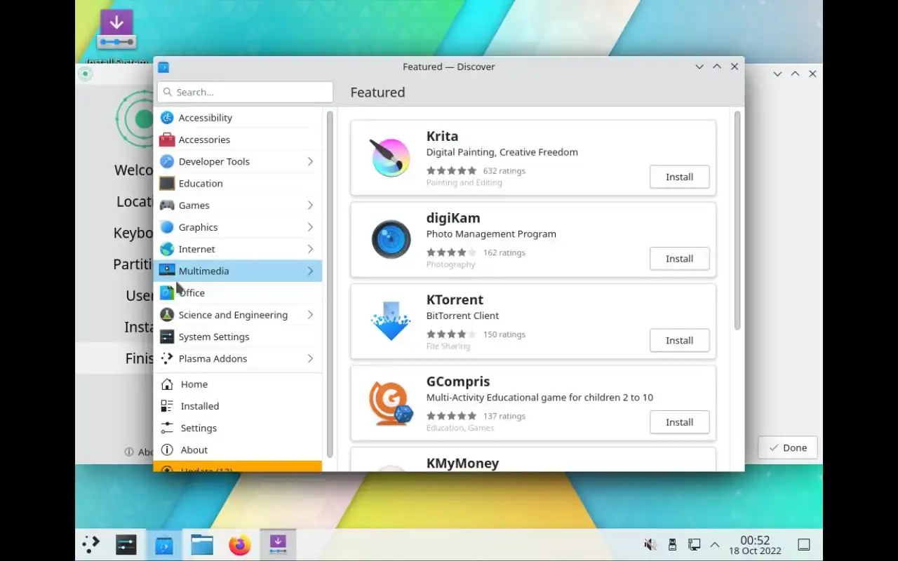Click the Search input field
The image size is (898, 561).
point(245,92)
